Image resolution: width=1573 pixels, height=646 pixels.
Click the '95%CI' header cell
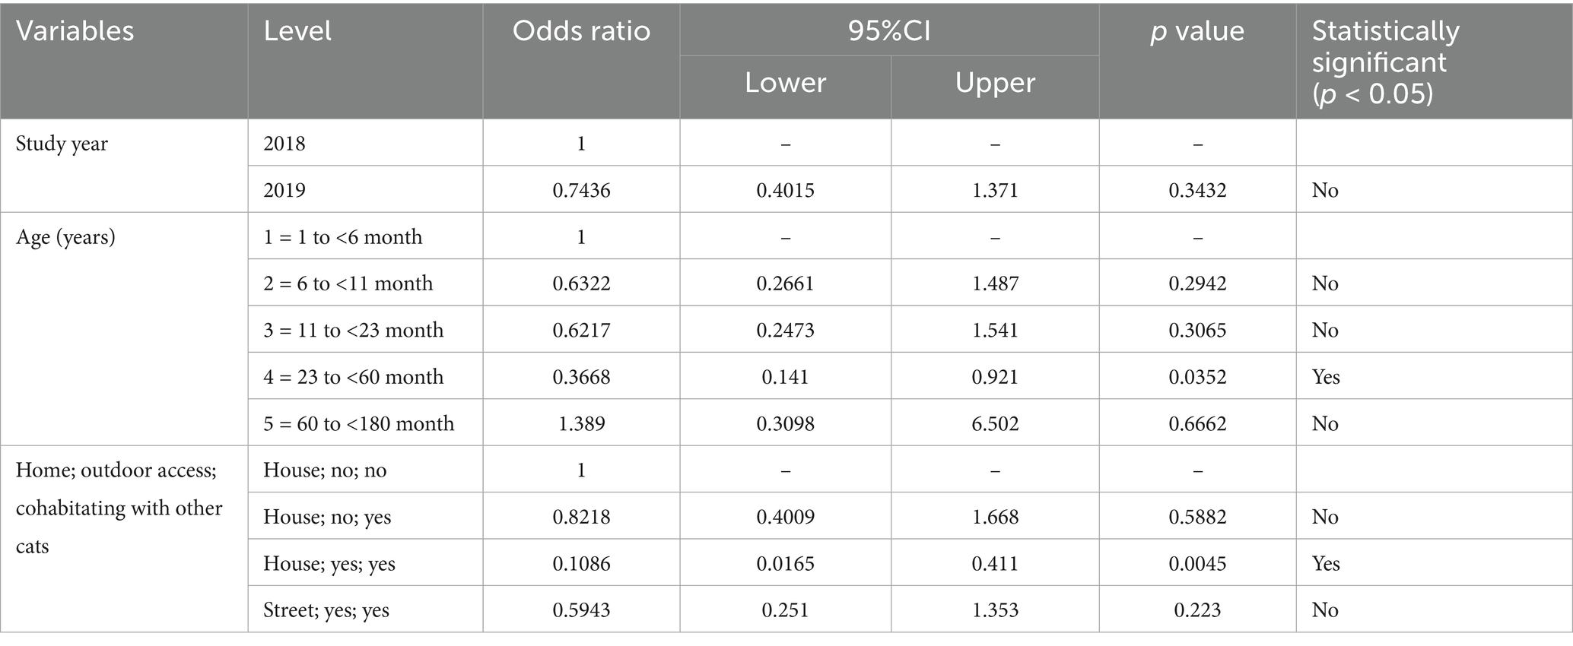coord(888,31)
